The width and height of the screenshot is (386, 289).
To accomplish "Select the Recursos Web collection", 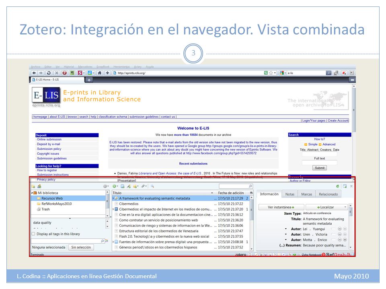I will pyautogui.click(x=52, y=198).
